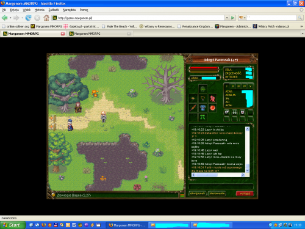Switch to stats tab V
The height and width of the screenshot is (229, 305).
coord(250,86)
